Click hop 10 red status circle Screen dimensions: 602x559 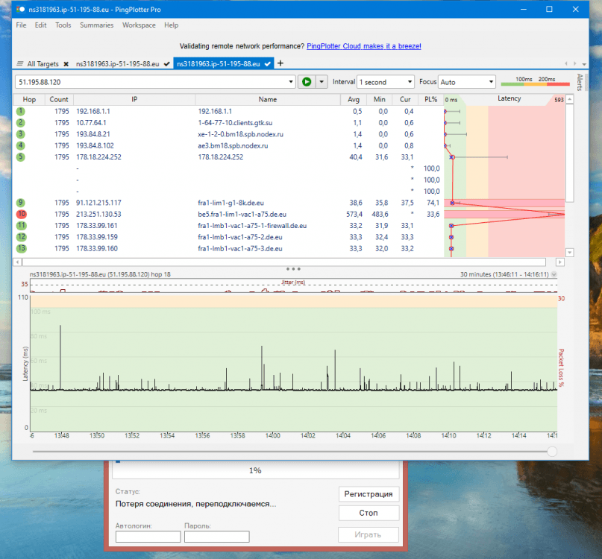point(21,214)
